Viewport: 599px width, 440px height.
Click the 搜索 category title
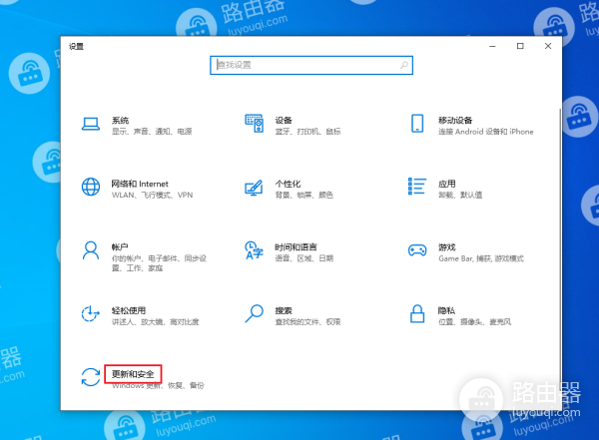point(284,310)
